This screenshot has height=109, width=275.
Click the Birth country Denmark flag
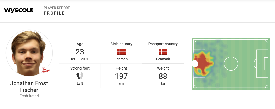coord(121,52)
